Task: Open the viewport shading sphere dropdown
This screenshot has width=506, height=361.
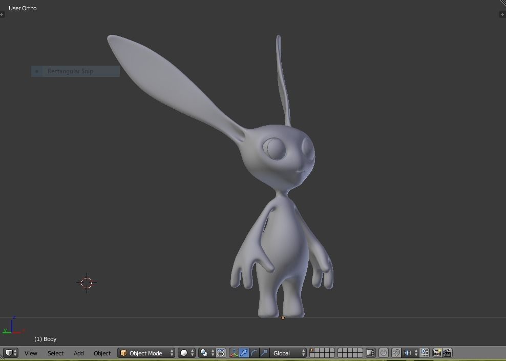Action: point(186,353)
